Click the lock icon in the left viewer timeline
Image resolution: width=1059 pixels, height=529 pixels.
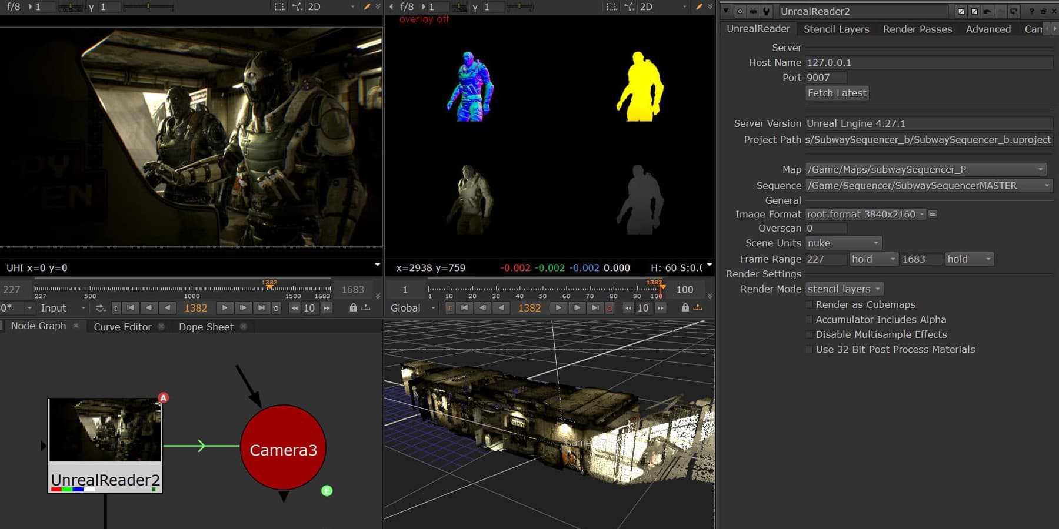[x=353, y=307]
